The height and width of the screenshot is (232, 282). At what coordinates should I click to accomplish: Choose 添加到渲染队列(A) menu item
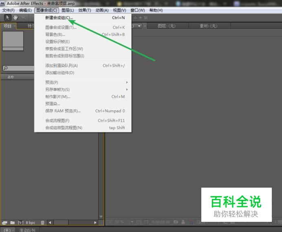click(x=84, y=66)
